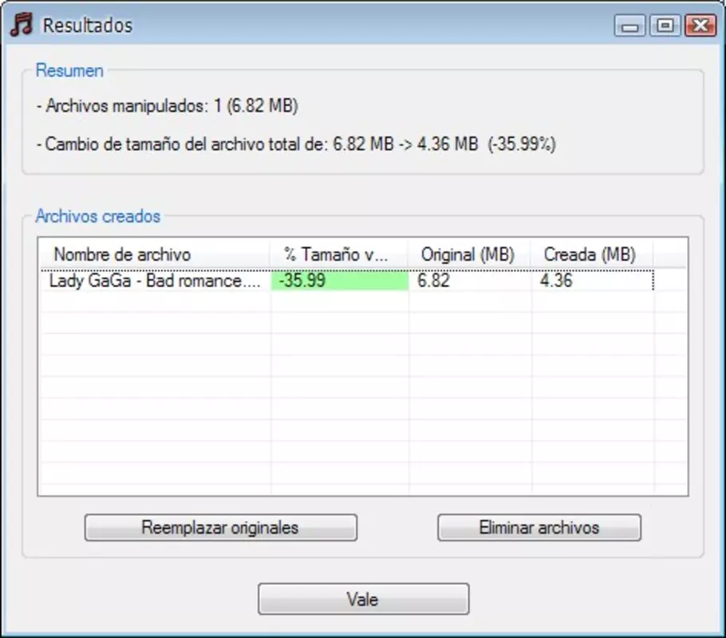Click the Resultados title bar text

pos(88,26)
